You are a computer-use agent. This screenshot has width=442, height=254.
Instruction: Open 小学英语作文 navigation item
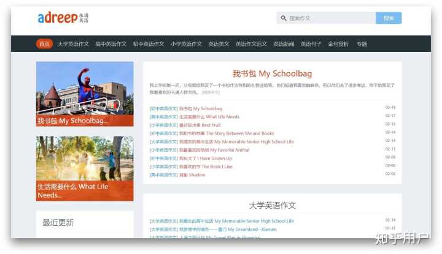187,44
